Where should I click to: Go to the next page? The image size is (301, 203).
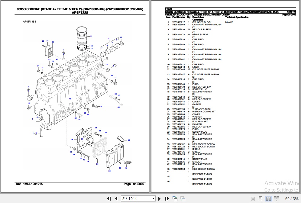point(159,198)
